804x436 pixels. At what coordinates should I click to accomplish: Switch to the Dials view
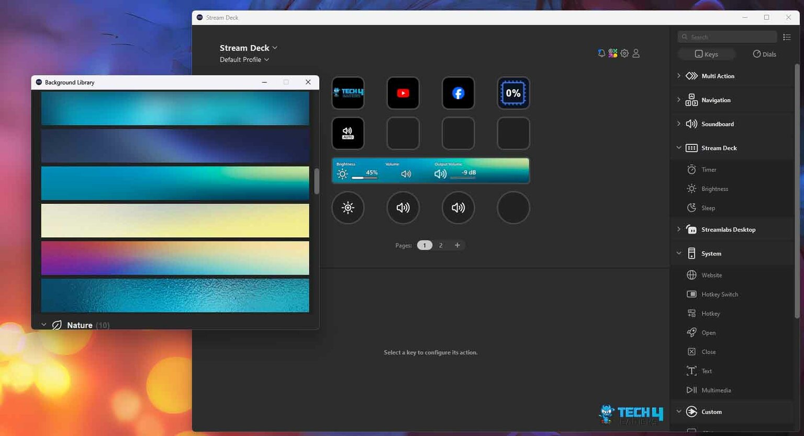[x=764, y=54]
